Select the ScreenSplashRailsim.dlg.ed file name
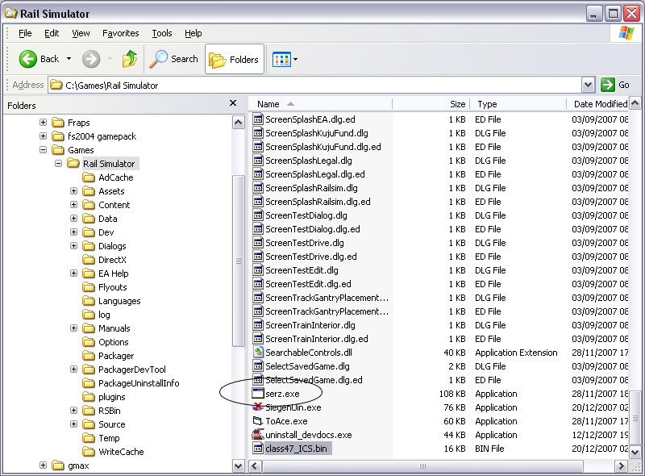 (318, 202)
